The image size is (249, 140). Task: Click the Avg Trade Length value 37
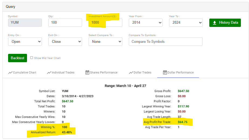[x=179, y=117]
